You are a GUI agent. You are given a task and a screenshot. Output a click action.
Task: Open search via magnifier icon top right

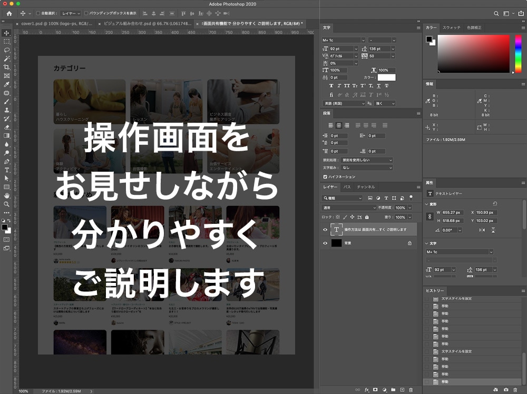(496, 14)
